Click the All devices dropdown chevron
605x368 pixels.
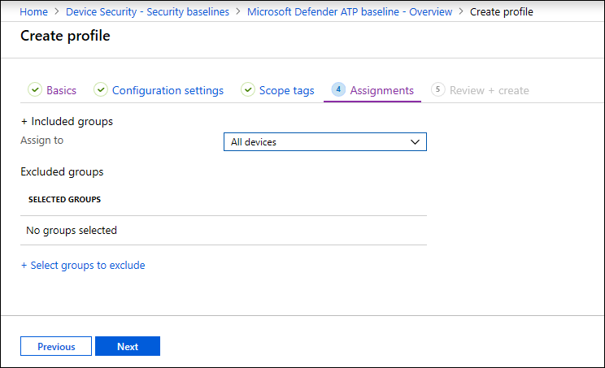tap(416, 142)
